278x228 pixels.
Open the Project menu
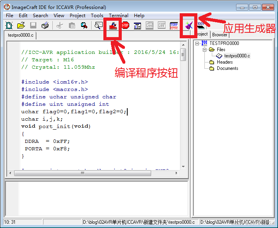[78, 16]
